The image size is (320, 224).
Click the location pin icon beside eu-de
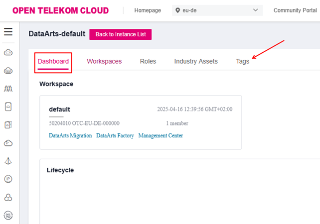178,10
